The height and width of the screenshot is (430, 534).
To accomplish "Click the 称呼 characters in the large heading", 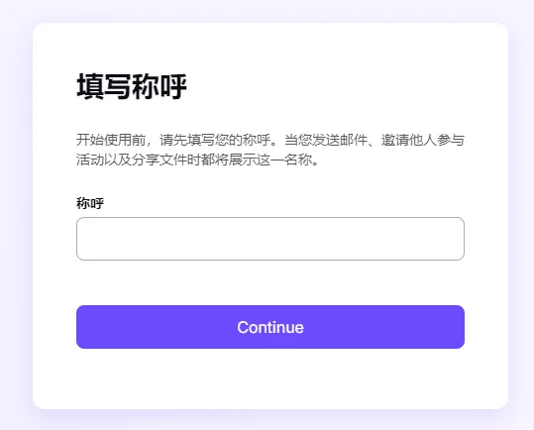I will click(x=160, y=86).
